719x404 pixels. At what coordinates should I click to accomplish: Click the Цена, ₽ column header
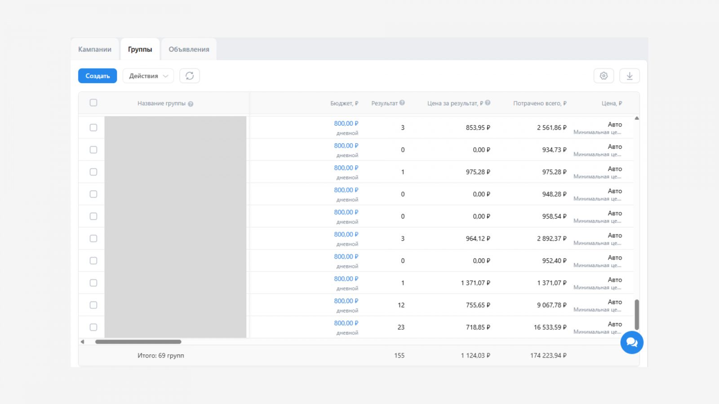[x=612, y=103]
